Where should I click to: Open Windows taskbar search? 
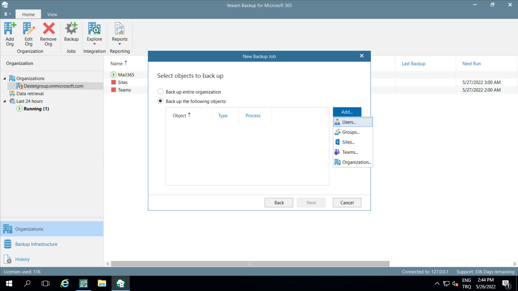[x=27, y=283]
